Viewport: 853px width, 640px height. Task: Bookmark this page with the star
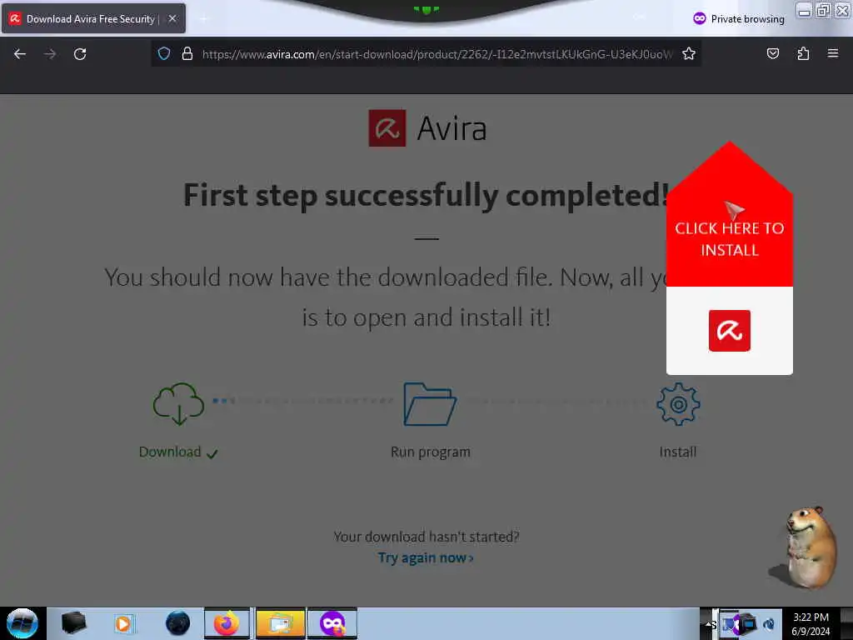689,53
